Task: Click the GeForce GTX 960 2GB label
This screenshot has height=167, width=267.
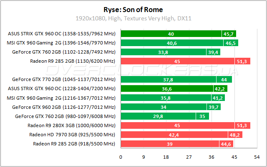Action: 63,107
